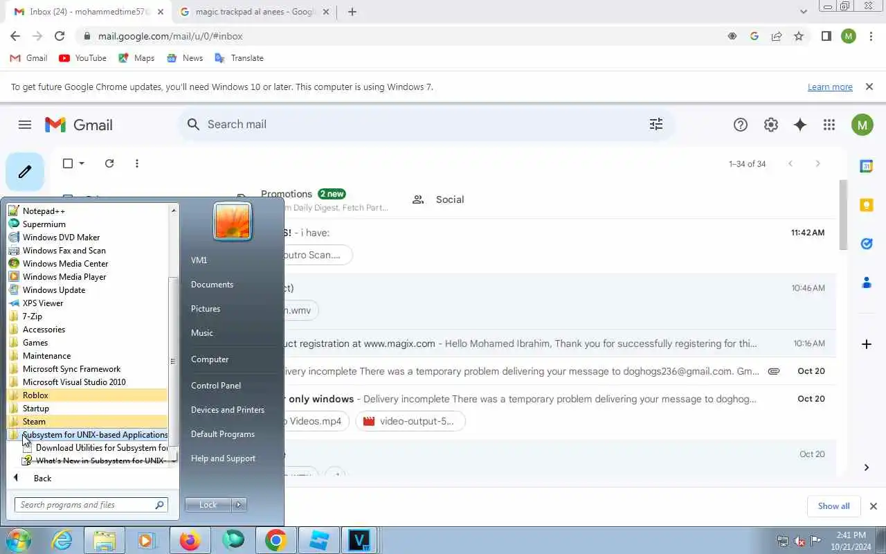Open Chrome three-dot menu

coord(871,36)
